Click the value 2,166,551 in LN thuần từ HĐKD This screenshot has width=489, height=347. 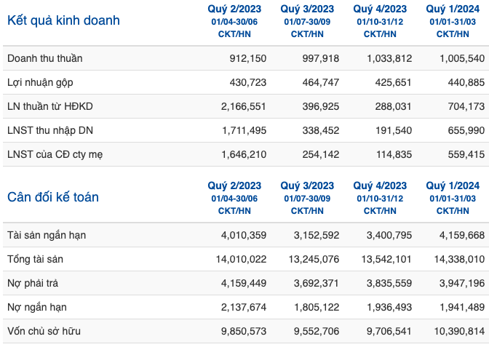244,106
